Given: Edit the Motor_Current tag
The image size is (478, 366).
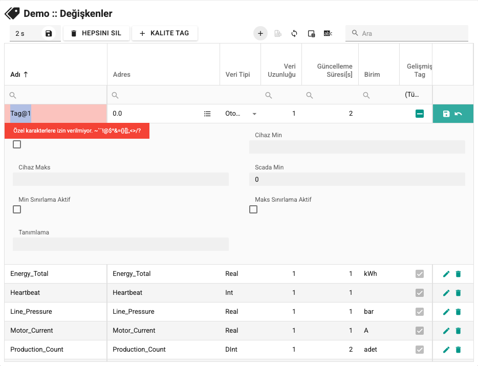Looking at the screenshot, I should point(446,331).
